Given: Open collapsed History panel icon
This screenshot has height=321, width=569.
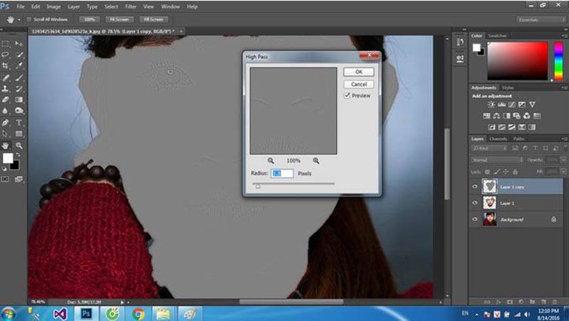Looking at the screenshot, I should click(460, 42).
